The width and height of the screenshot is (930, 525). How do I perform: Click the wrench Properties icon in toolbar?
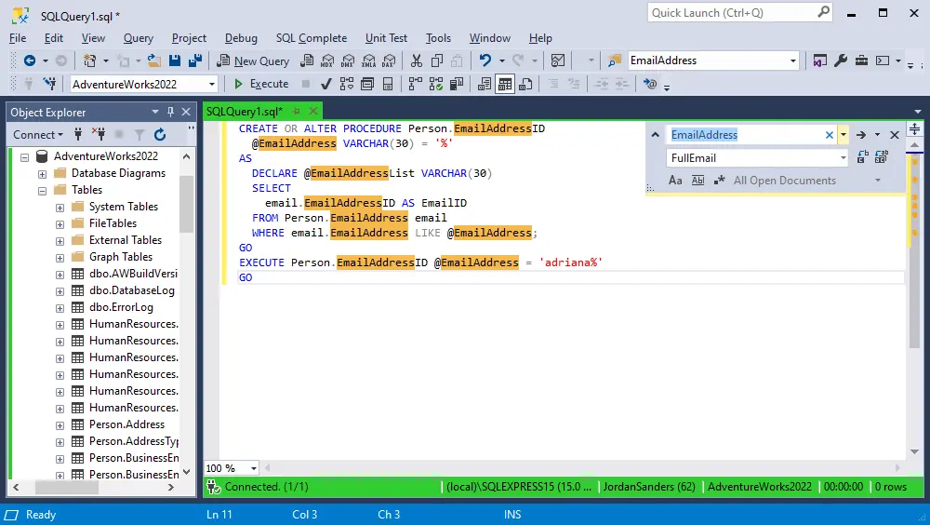(841, 61)
